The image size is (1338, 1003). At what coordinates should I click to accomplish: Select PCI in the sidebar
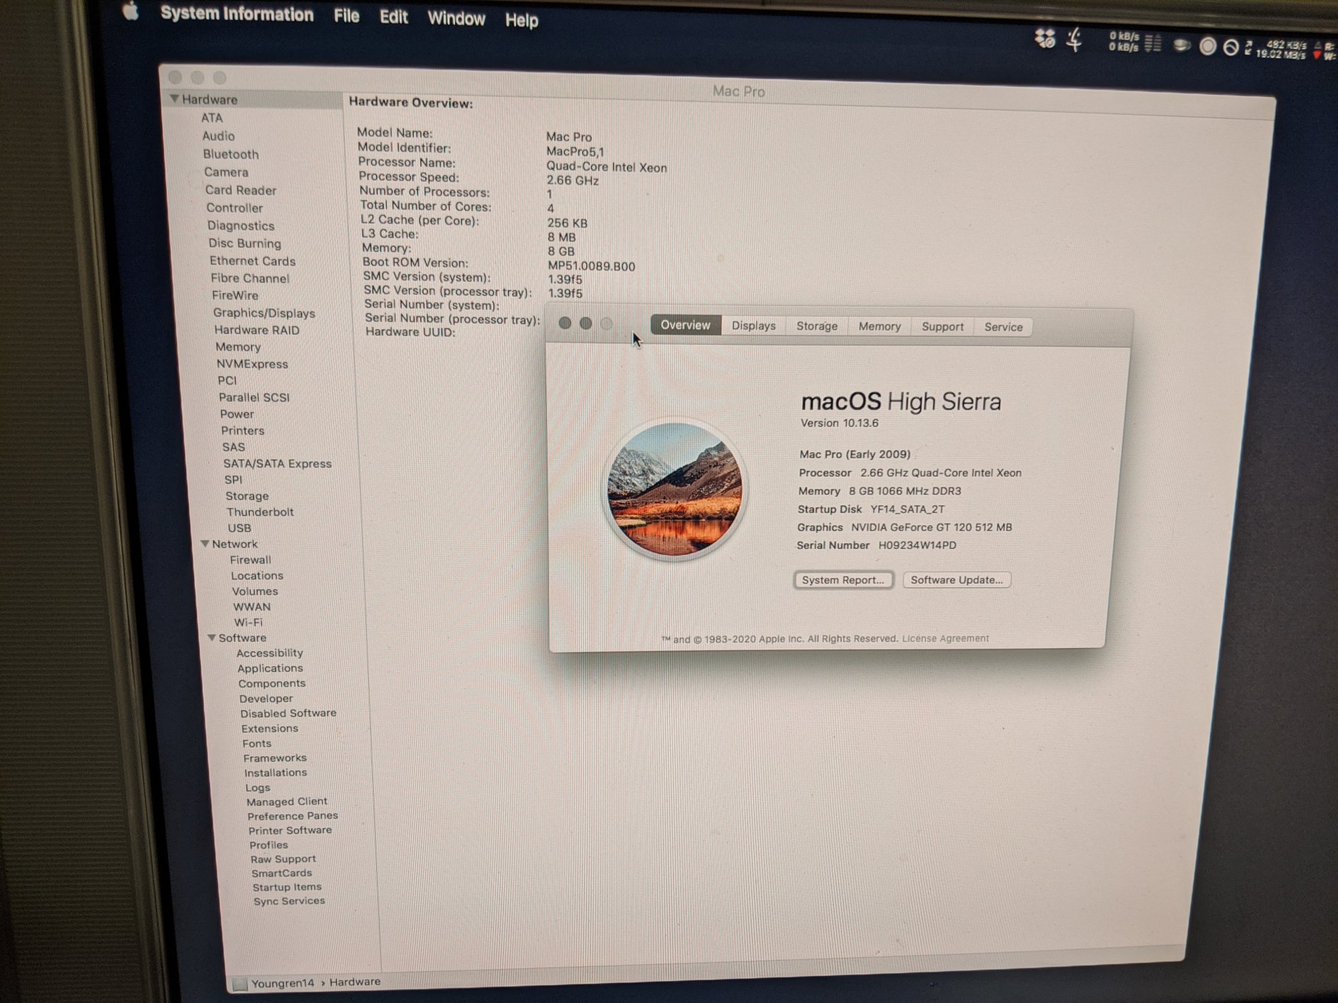point(227,380)
